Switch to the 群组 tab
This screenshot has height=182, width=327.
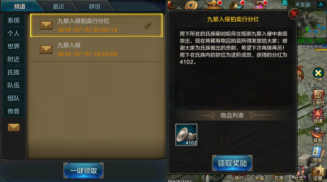(x=94, y=7)
